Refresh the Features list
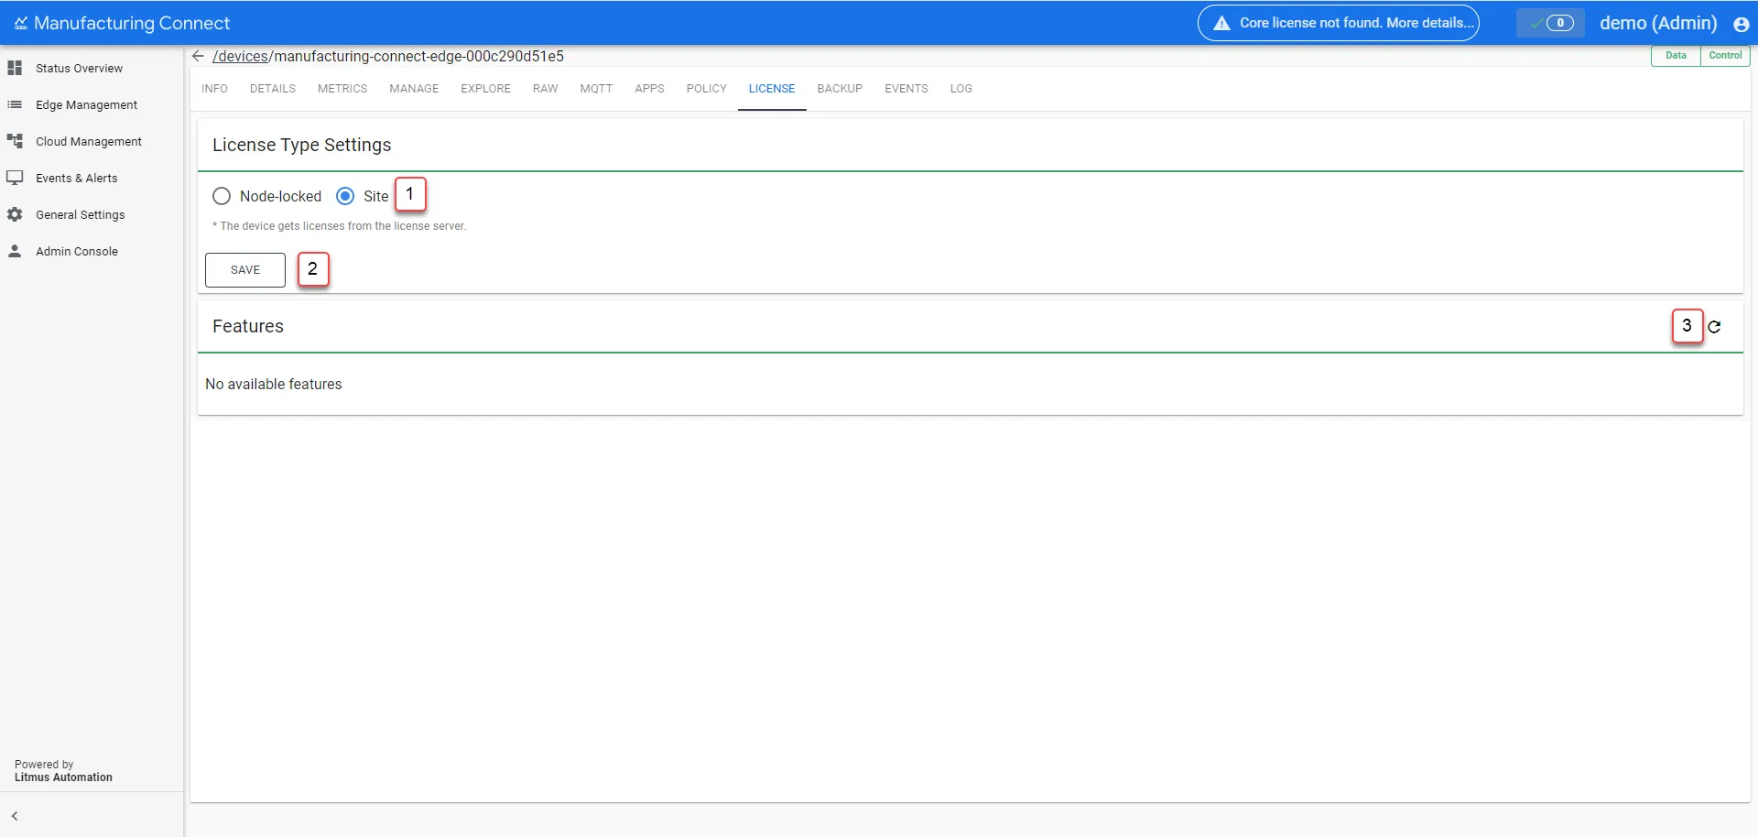1758x837 pixels. [x=1714, y=326]
